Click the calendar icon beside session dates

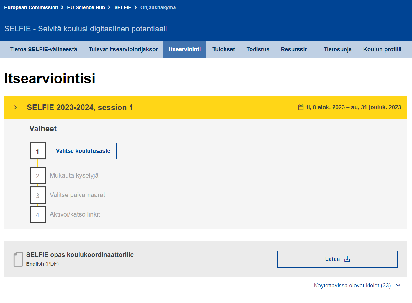point(301,107)
